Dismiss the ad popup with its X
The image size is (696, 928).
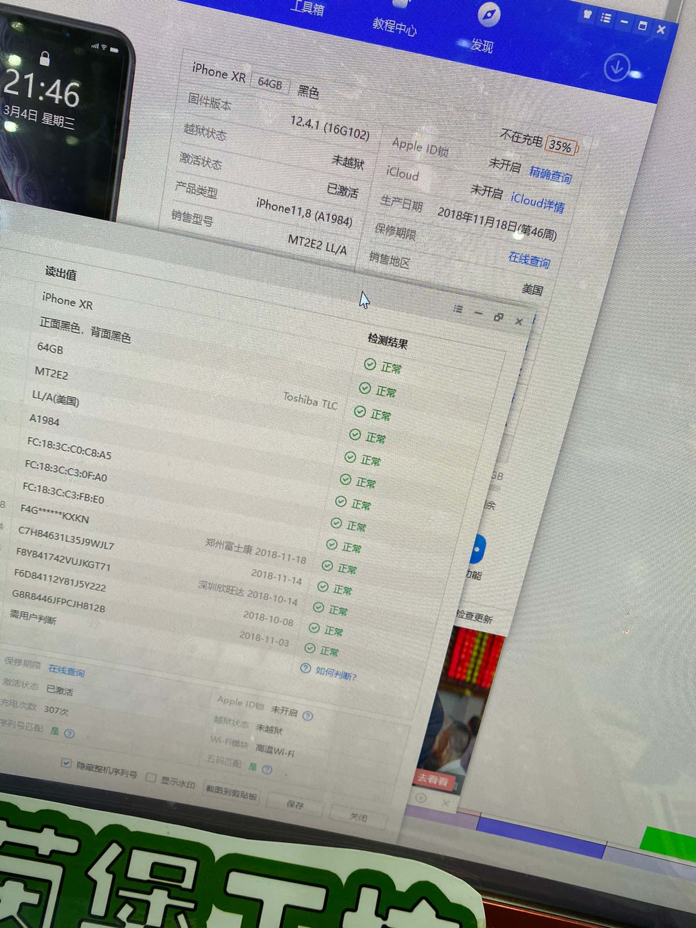(x=446, y=803)
